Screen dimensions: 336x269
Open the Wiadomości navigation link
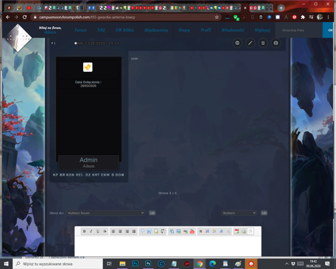click(233, 30)
